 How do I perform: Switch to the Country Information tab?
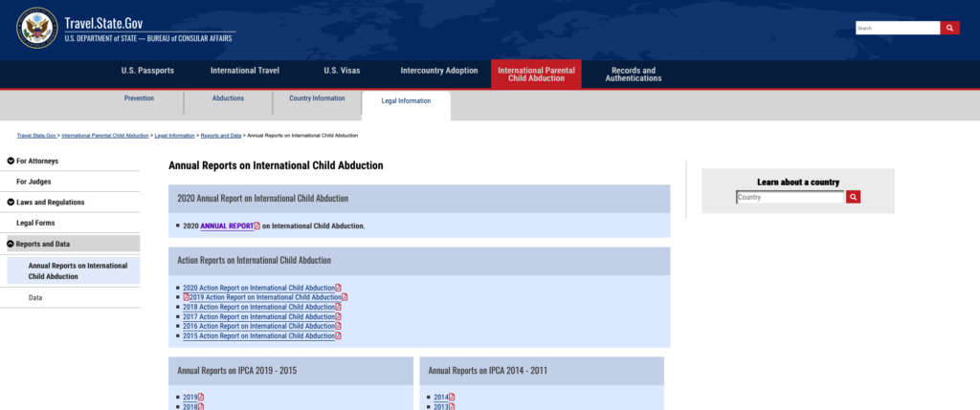pos(317,98)
